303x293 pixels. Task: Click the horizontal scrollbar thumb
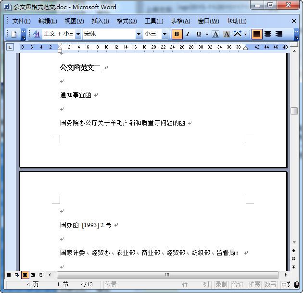[x=167, y=275]
